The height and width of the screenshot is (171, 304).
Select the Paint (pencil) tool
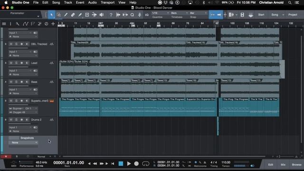click(80, 15)
